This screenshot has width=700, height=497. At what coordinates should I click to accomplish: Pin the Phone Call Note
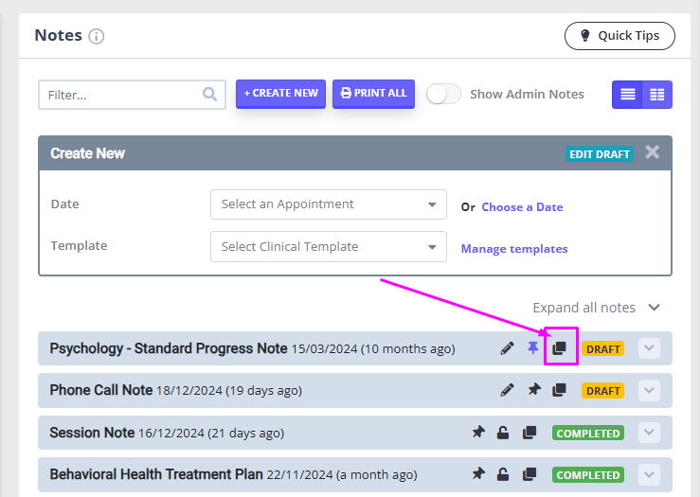[533, 390]
